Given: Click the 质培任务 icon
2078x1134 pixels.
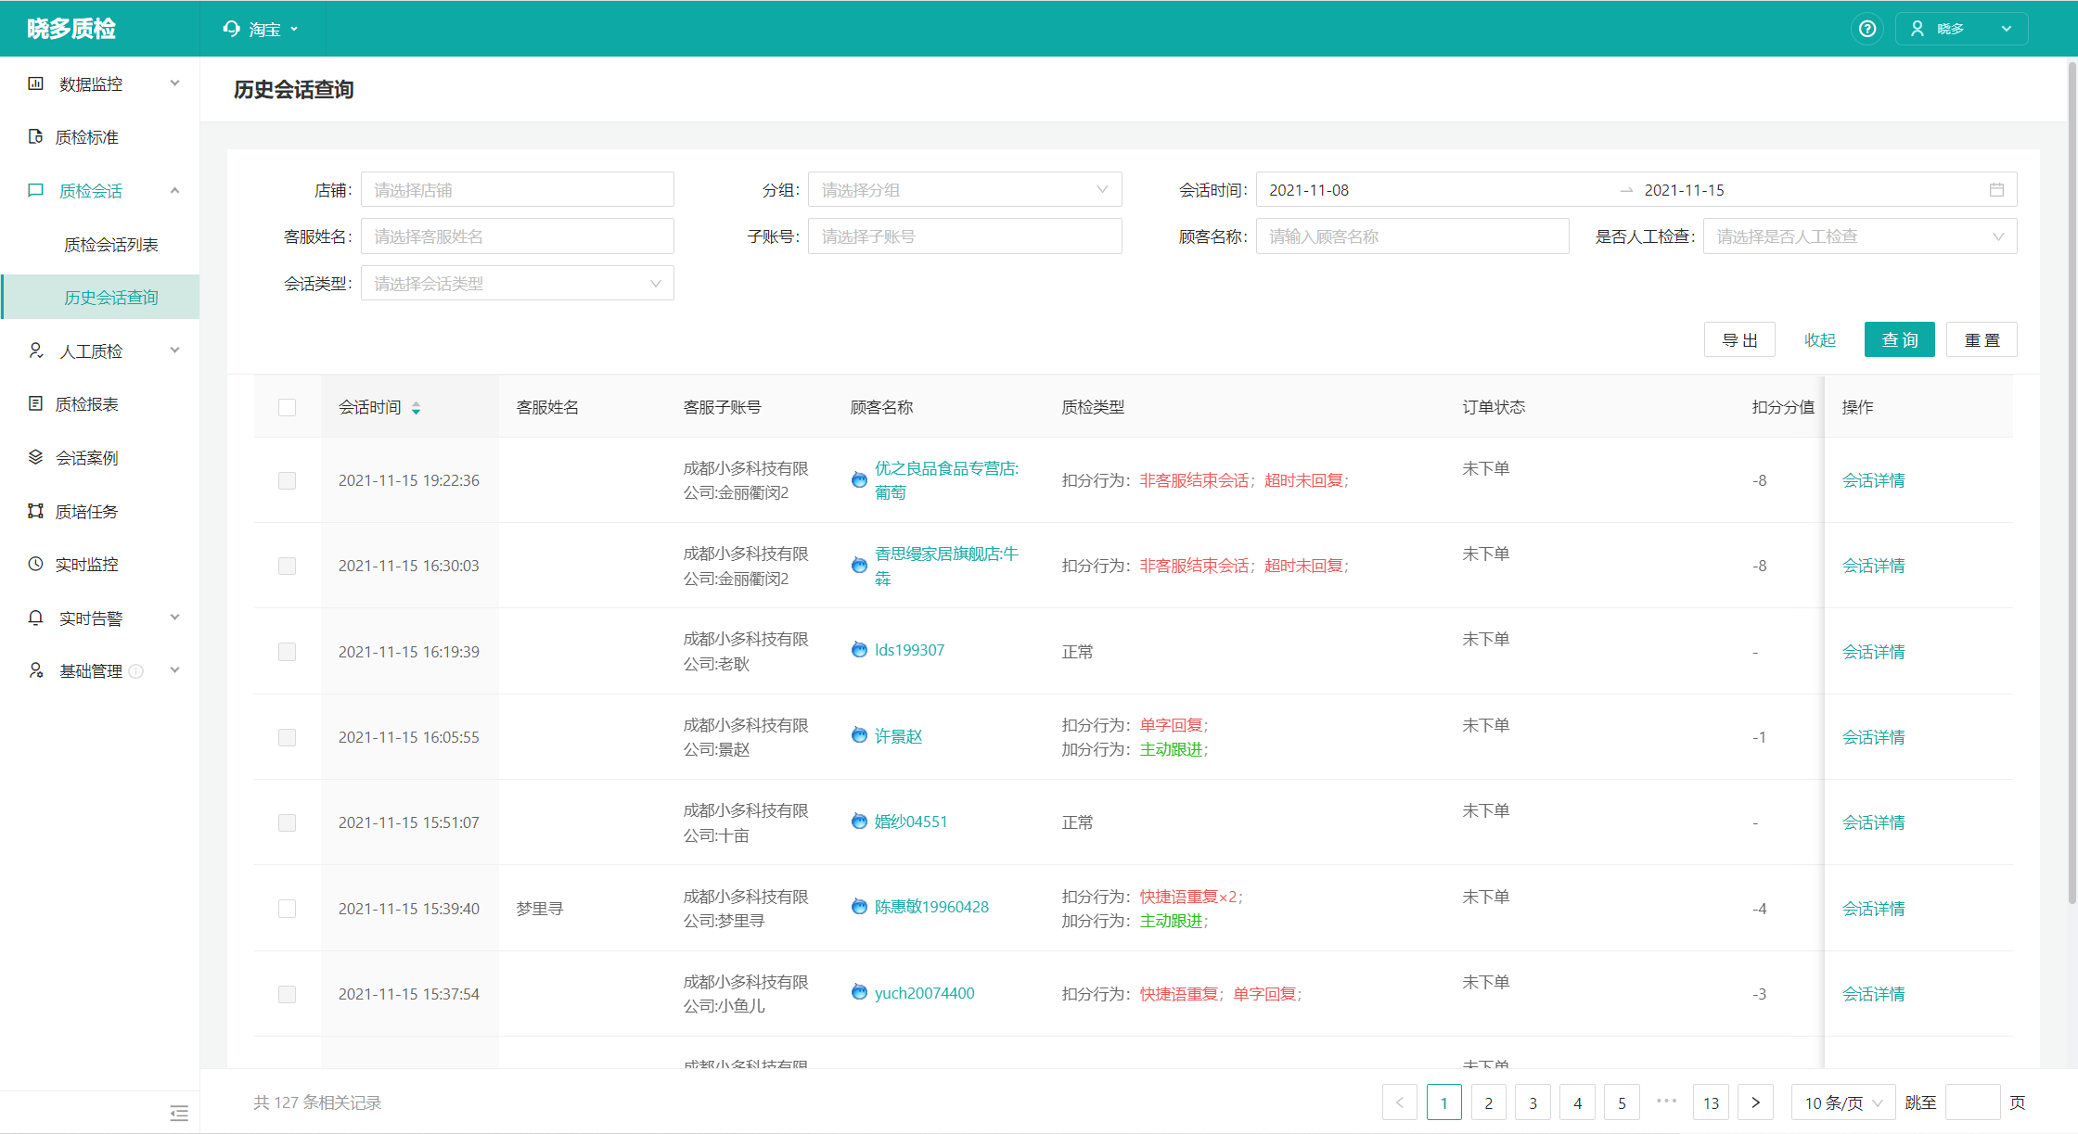Looking at the screenshot, I should [x=35, y=511].
